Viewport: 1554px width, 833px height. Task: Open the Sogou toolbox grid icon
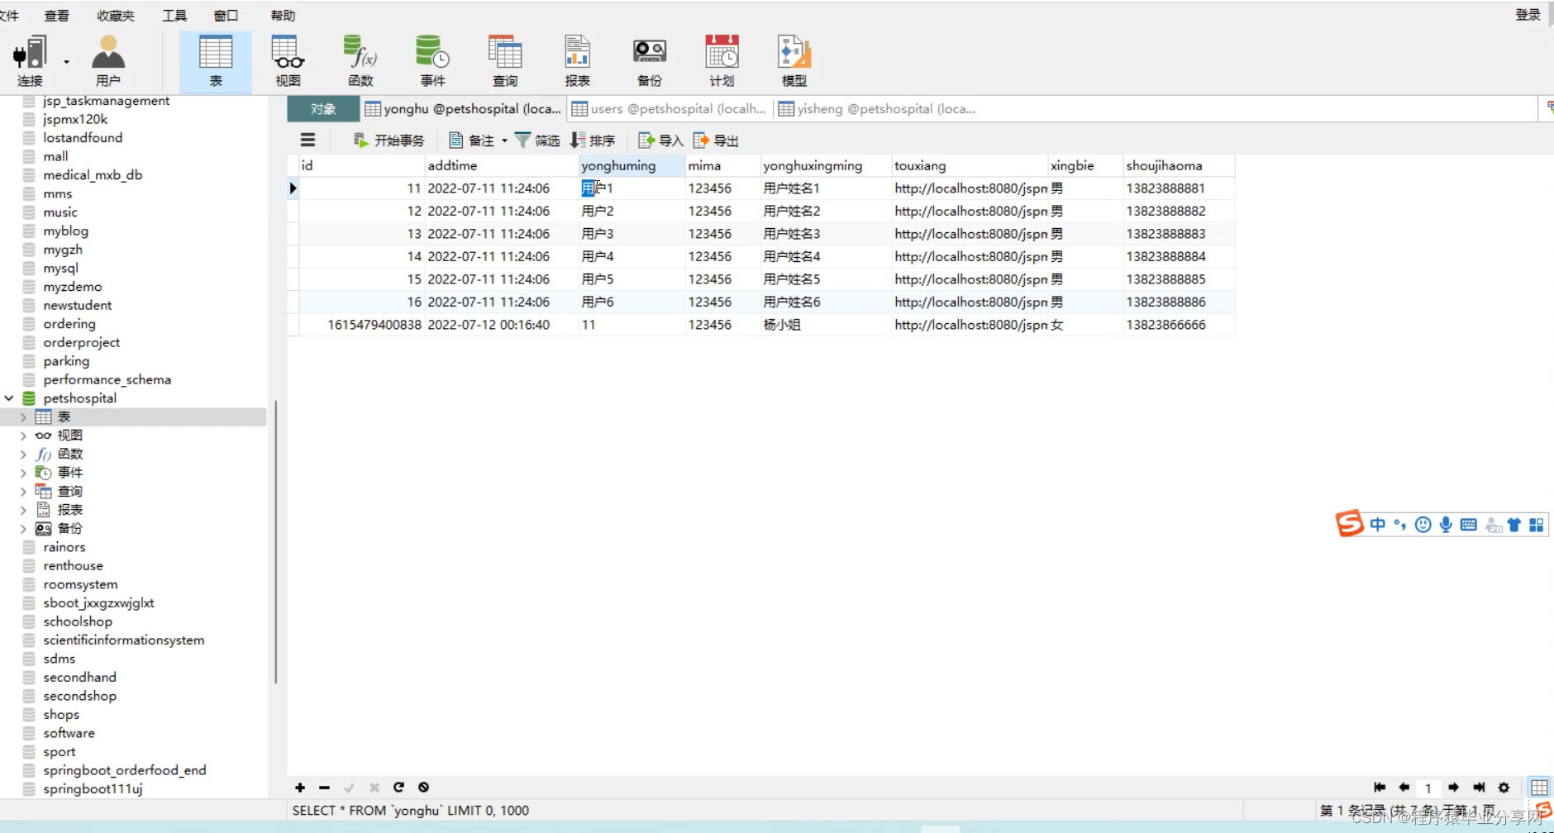(x=1537, y=525)
